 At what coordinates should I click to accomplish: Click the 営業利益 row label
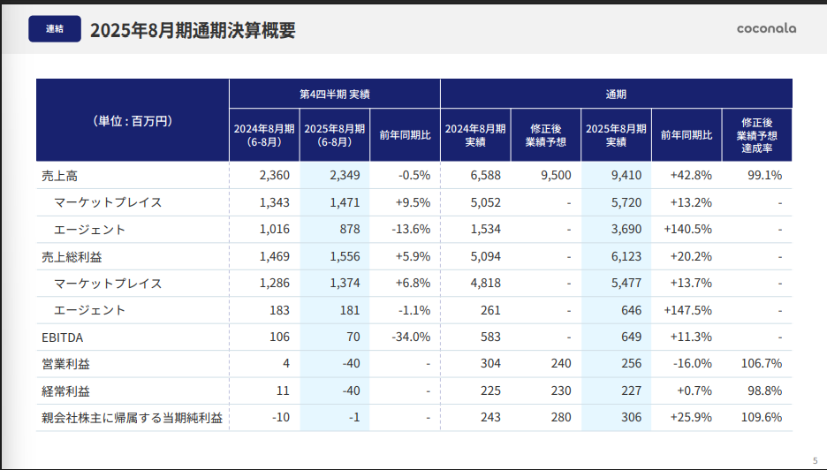[65, 364]
